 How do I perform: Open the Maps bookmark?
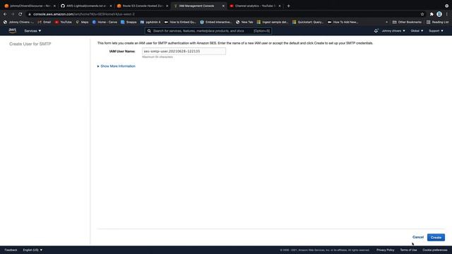pos(82,22)
